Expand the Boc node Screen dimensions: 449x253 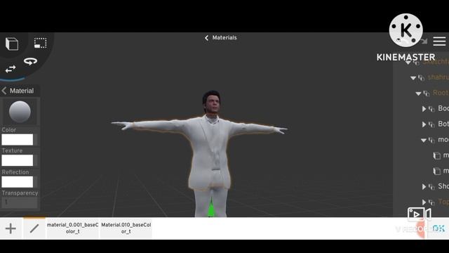pyautogui.click(x=424, y=109)
